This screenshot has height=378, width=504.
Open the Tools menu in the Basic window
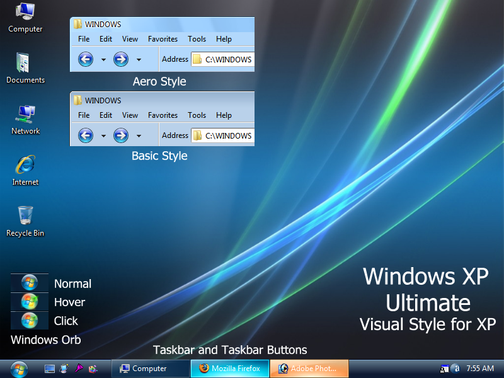click(x=197, y=115)
